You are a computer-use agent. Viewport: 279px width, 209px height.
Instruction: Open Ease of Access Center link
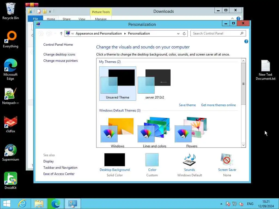point(59,174)
